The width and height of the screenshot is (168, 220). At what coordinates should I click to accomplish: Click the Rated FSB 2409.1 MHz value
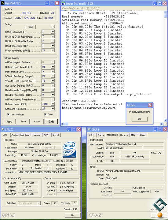click(x=28, y=194)
